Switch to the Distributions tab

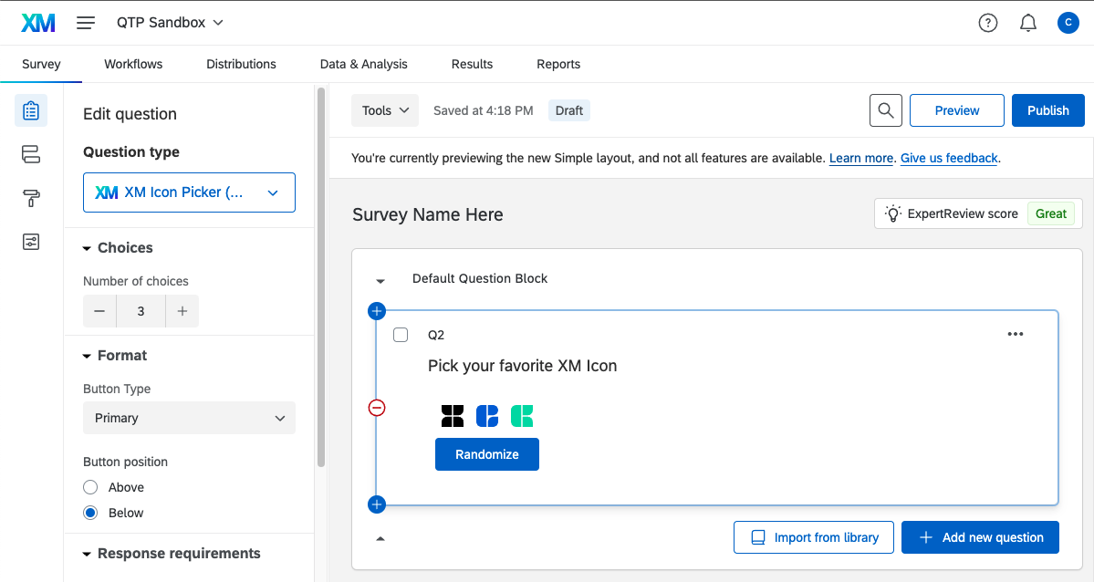point(242,64)
